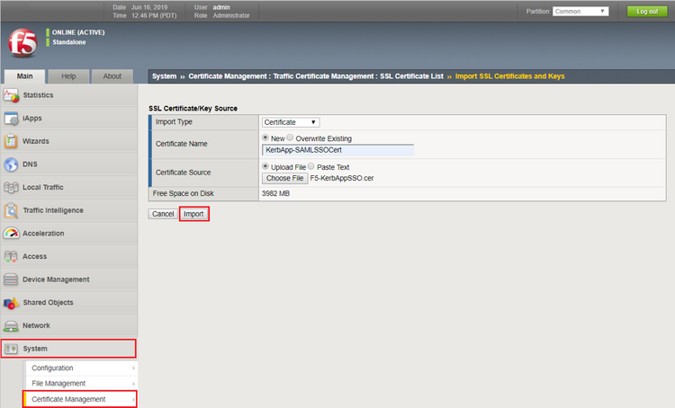Click the Access icon
Viewport: 675px width, 408px height.
click(11, 257)
